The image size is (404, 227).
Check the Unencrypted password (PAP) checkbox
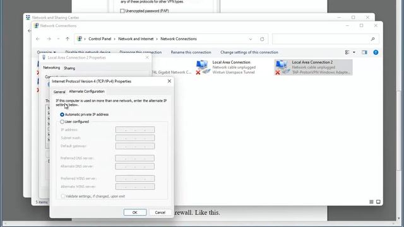click(x=122, y=11)
